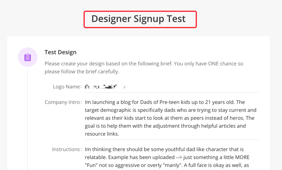Click the purple clipboard Test Design icon
Image resolution: width=282 pixels, height=170 pixels.
tap(28, 57)
